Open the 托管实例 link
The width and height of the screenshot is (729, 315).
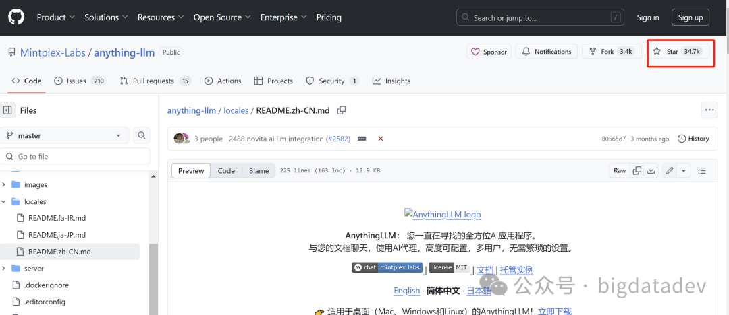click(516, 270)
